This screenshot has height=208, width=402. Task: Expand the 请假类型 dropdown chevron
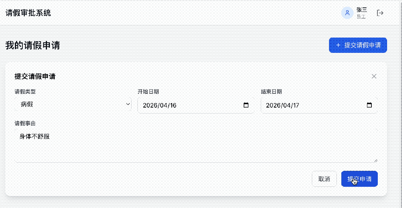[128, 104]
